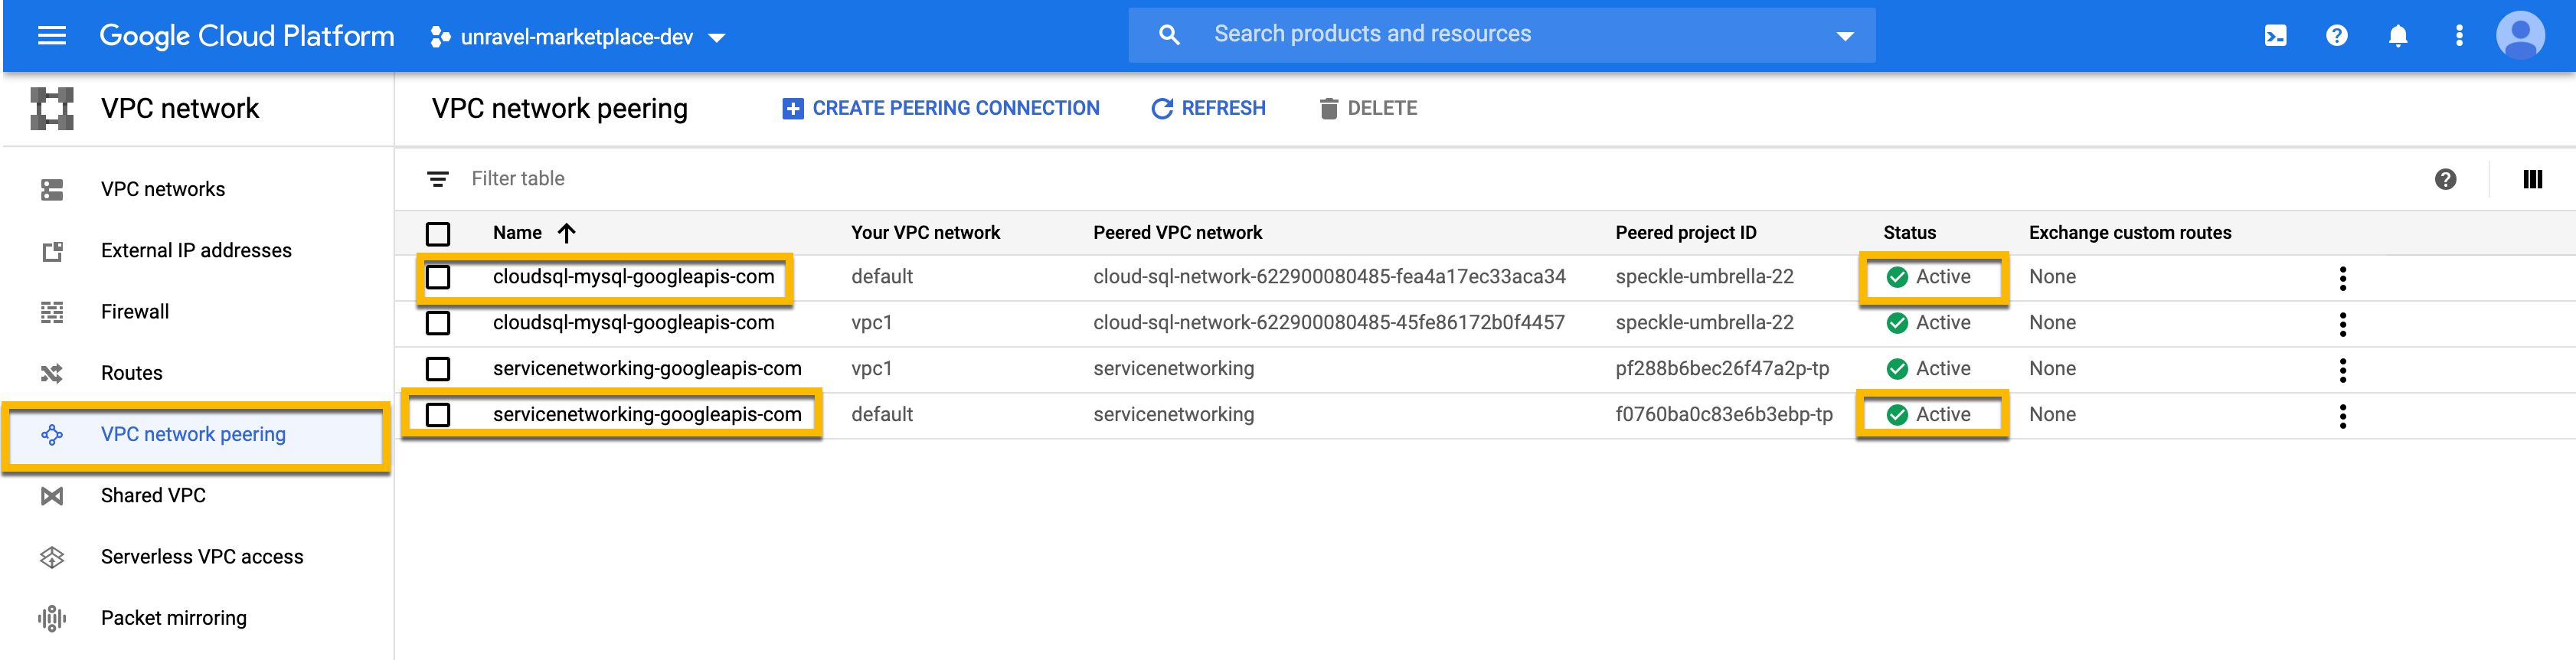This screenshot has width=2576, height=660.
Task: Click the f0760ba0c83e6b3ebp-tp project ID
Action: 1723,415
